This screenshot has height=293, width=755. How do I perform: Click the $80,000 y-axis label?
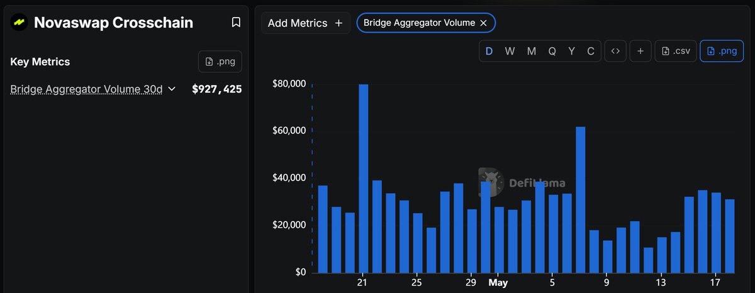289,84
